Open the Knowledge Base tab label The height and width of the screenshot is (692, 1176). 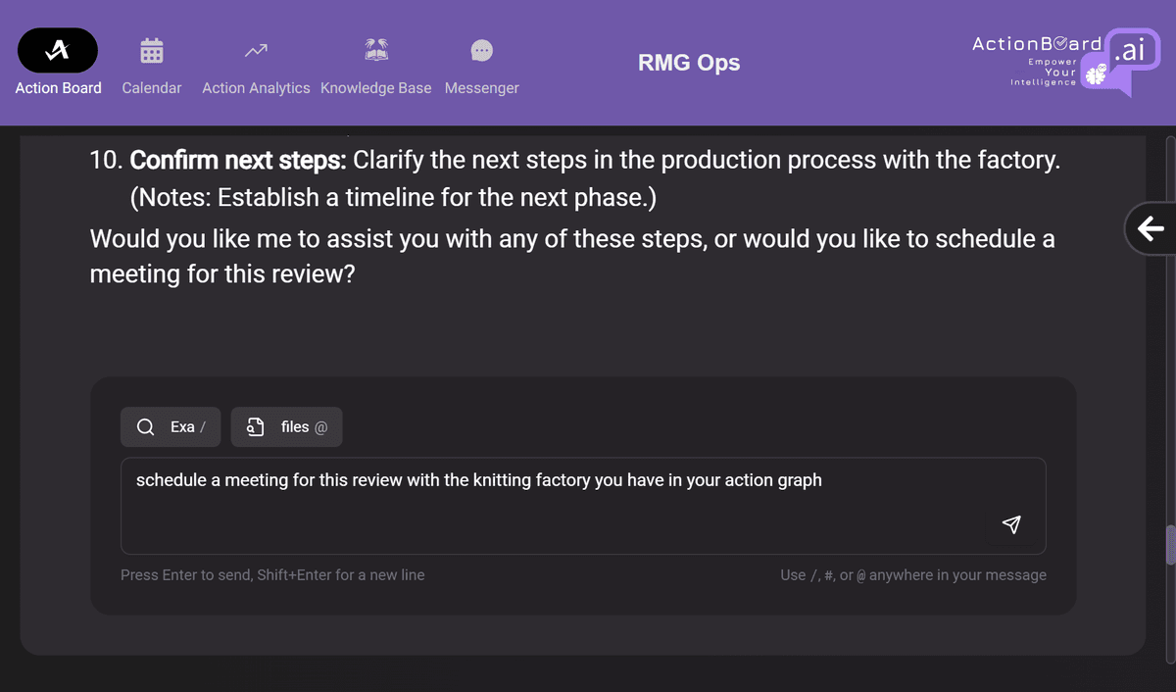pos(376,88)
